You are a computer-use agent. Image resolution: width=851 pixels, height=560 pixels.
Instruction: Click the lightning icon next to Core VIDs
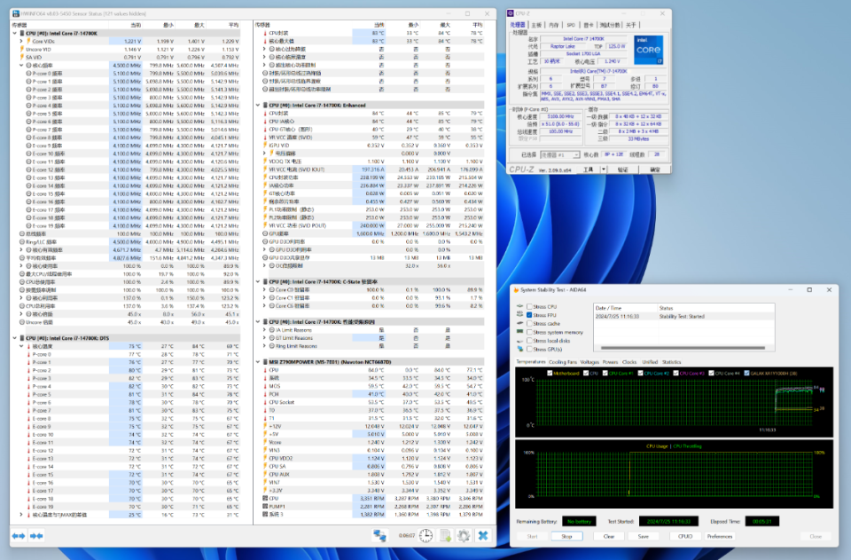28,42
